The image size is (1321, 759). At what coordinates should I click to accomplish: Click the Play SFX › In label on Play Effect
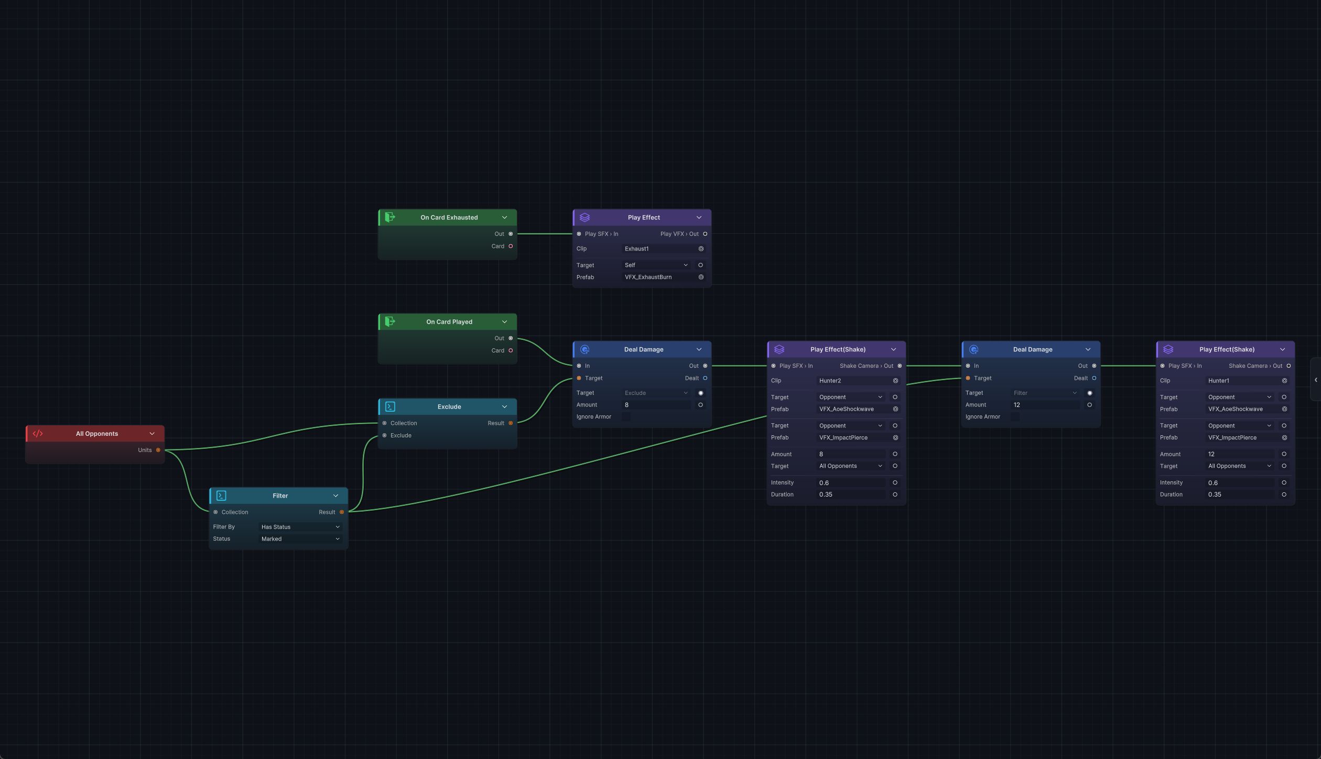click(x=602, y=234)
